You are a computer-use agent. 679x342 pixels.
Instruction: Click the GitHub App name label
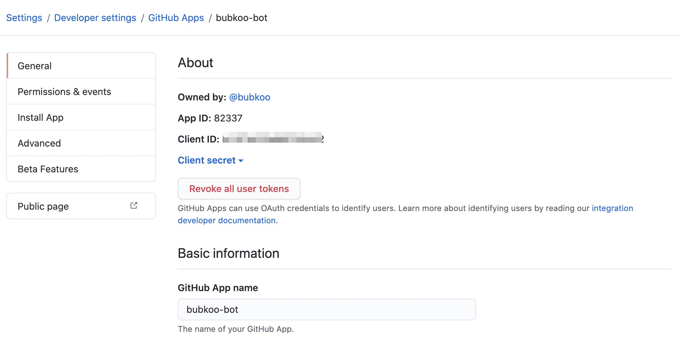[x=218, y=288]
